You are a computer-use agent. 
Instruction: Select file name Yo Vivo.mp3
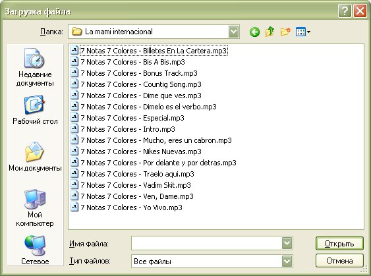pyautogui.click(x=132, y=207)
